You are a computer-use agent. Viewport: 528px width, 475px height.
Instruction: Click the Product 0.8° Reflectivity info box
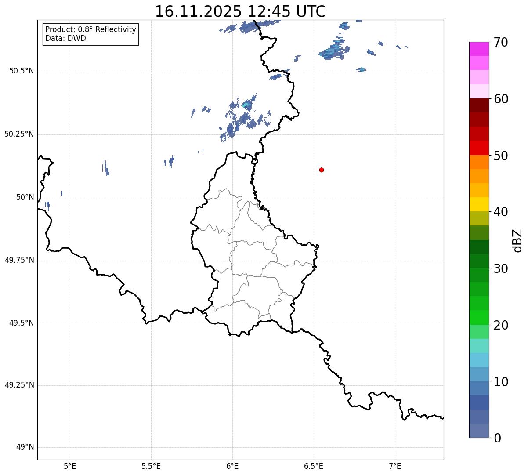[x=90, y=34]
